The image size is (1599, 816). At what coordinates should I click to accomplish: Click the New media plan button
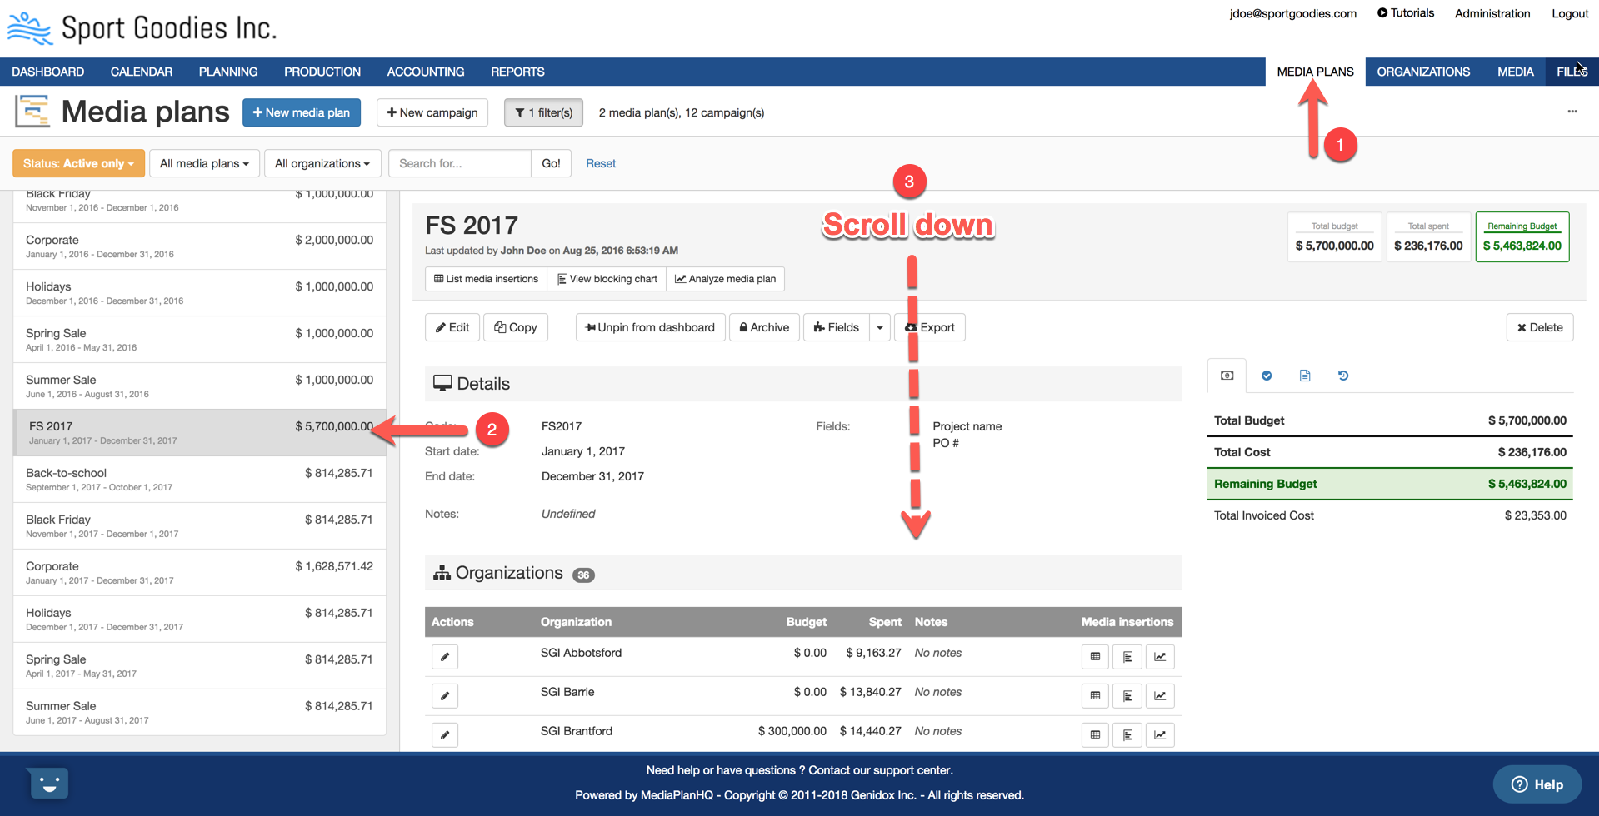[302, 112]
